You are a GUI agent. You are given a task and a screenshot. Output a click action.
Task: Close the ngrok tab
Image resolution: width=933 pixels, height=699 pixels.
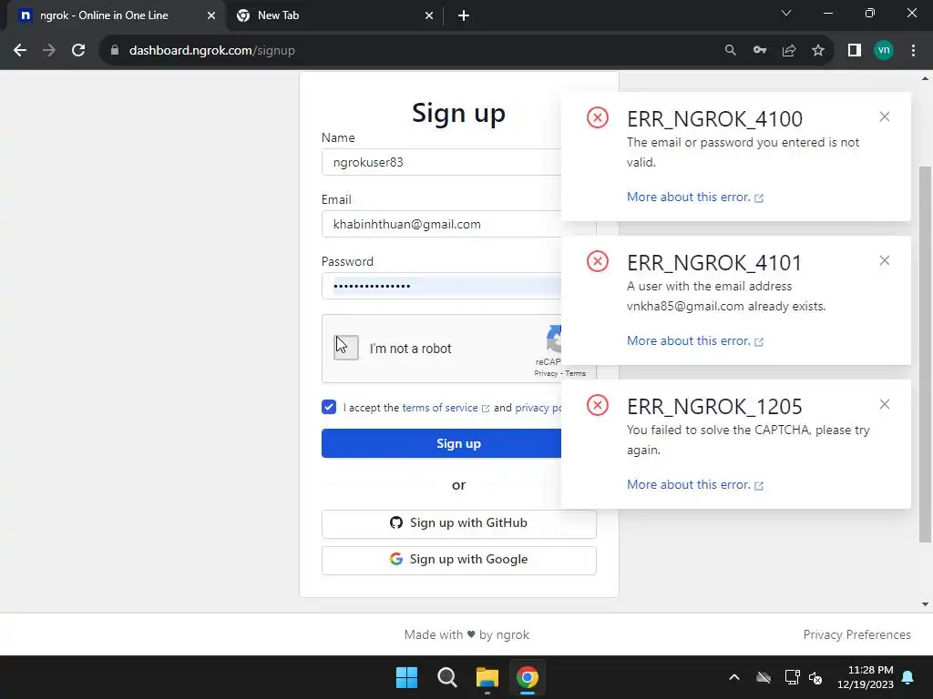point(211,16)
